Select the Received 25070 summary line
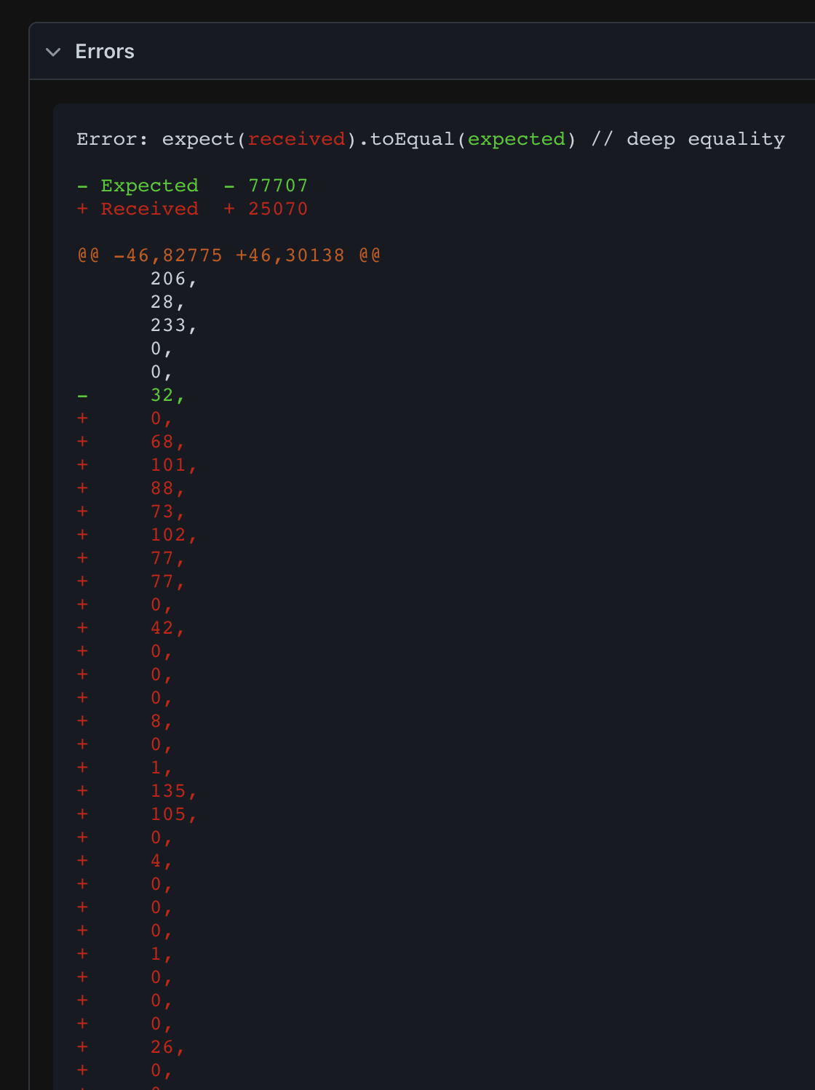 tap(193, 209)
